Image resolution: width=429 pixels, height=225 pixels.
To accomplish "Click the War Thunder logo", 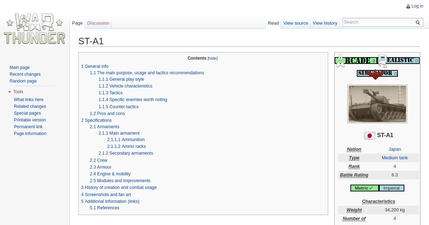I will (x=34, y=29).
